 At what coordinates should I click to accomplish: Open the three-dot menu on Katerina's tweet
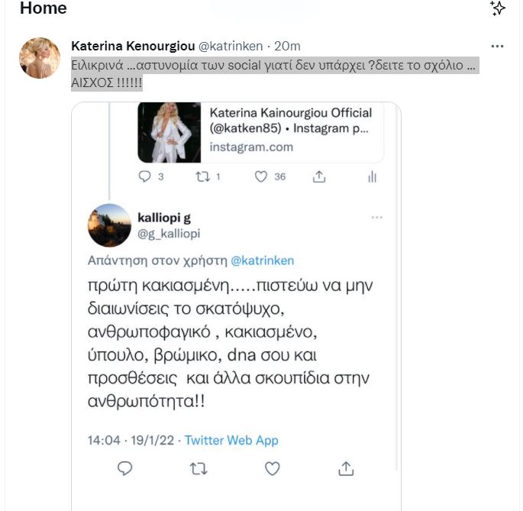[x=497, y=47]
